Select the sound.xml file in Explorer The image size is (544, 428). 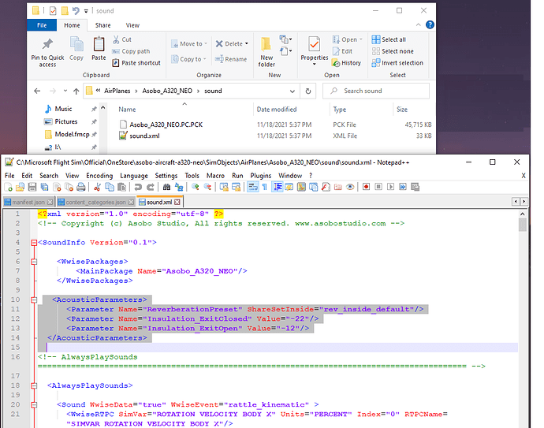pos(140,136)
